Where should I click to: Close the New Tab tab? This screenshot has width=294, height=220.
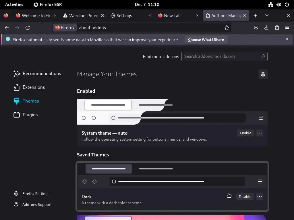(197, 15)
